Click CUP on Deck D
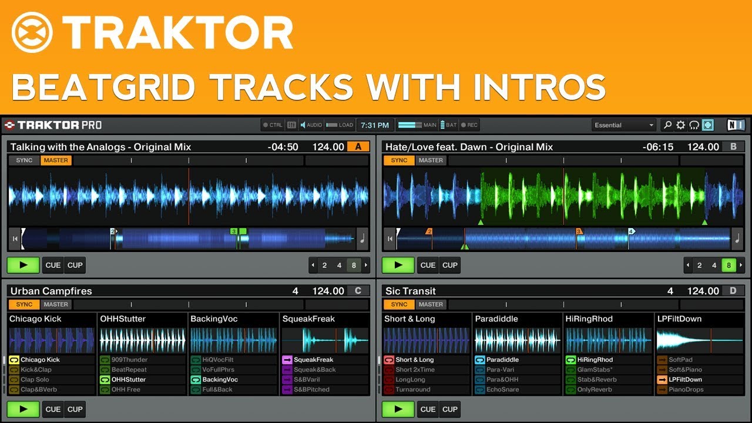Screen dimensions: 752x423 450,409
